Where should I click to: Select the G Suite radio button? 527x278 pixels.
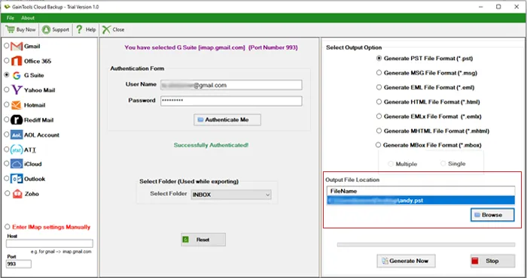point(6,75)
